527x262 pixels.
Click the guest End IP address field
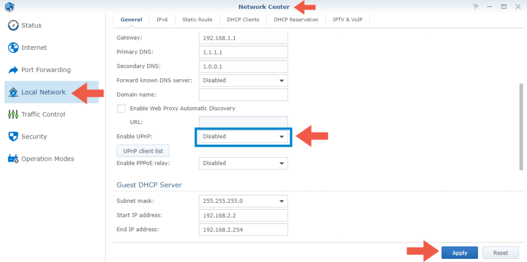coord(243,230)
